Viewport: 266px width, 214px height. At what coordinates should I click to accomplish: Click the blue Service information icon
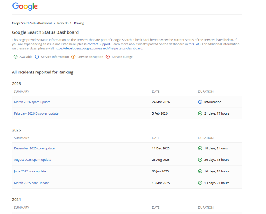click(37, 57)
